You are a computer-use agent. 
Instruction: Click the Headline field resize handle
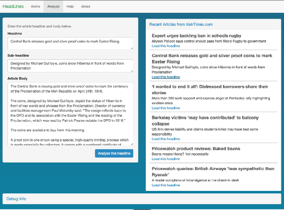coord(132,48)
